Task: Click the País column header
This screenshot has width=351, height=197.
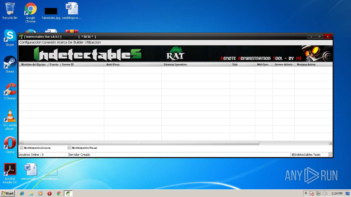Action: click(242, 65)
